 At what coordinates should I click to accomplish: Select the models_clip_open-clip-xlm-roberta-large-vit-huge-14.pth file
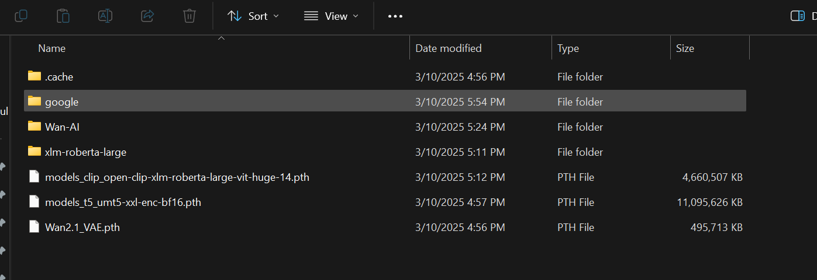(x=177, y=177)
